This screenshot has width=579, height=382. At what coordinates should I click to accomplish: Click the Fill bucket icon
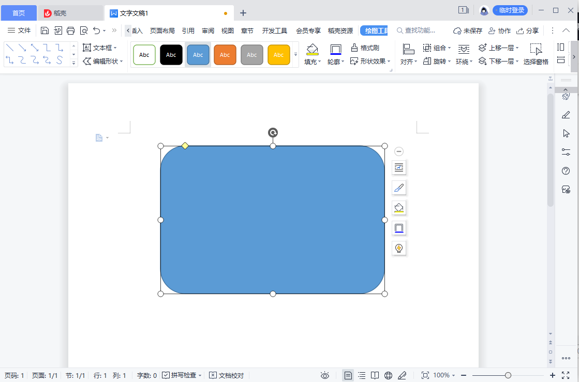click(313, 50)
